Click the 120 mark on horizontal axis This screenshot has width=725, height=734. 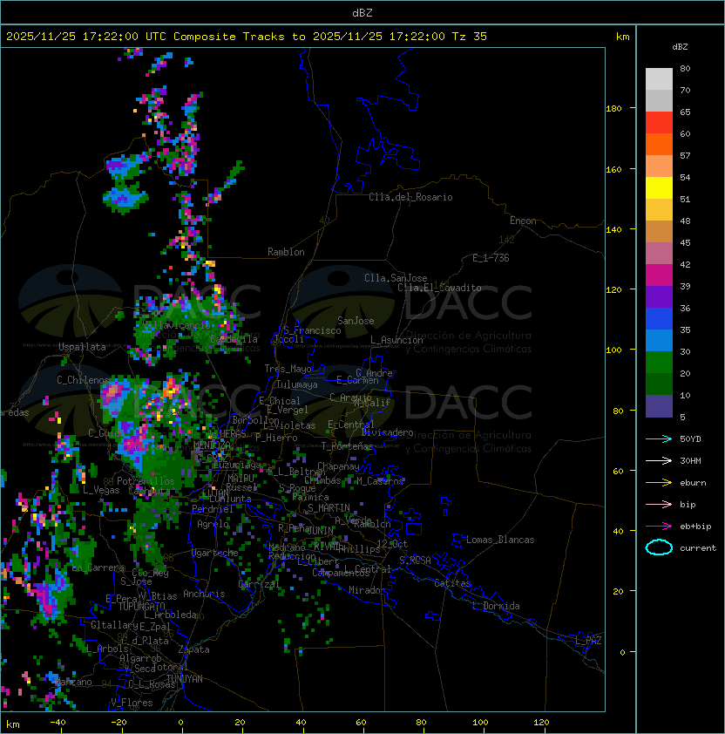541,723
